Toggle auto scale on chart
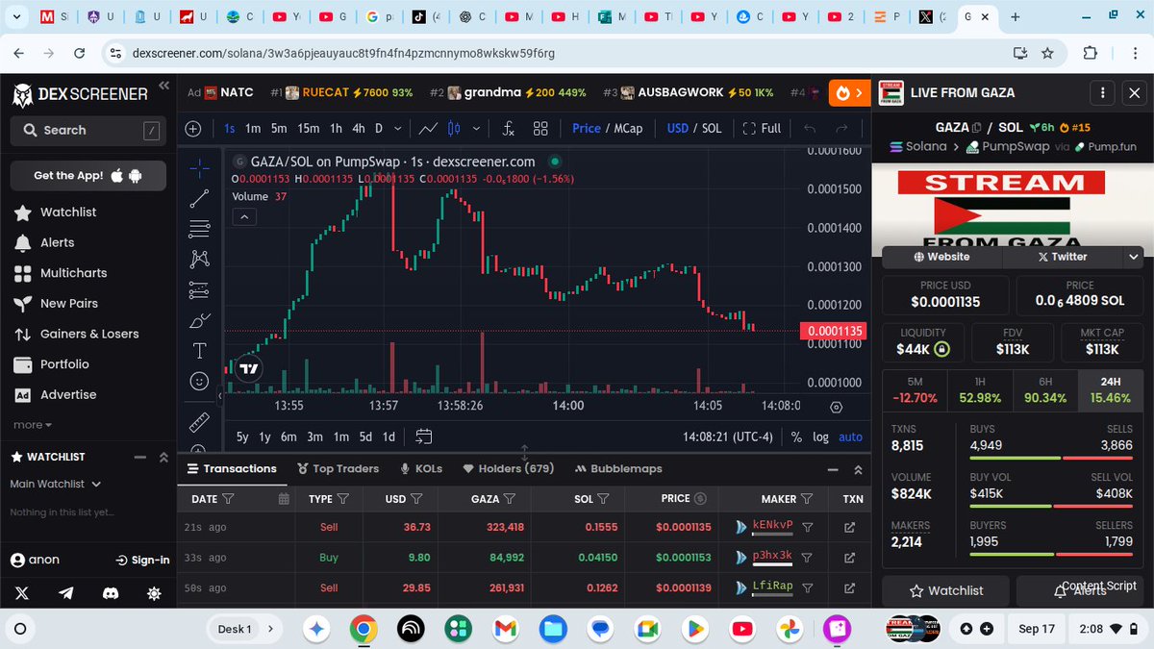The image size is (1154, 649). 851,437
